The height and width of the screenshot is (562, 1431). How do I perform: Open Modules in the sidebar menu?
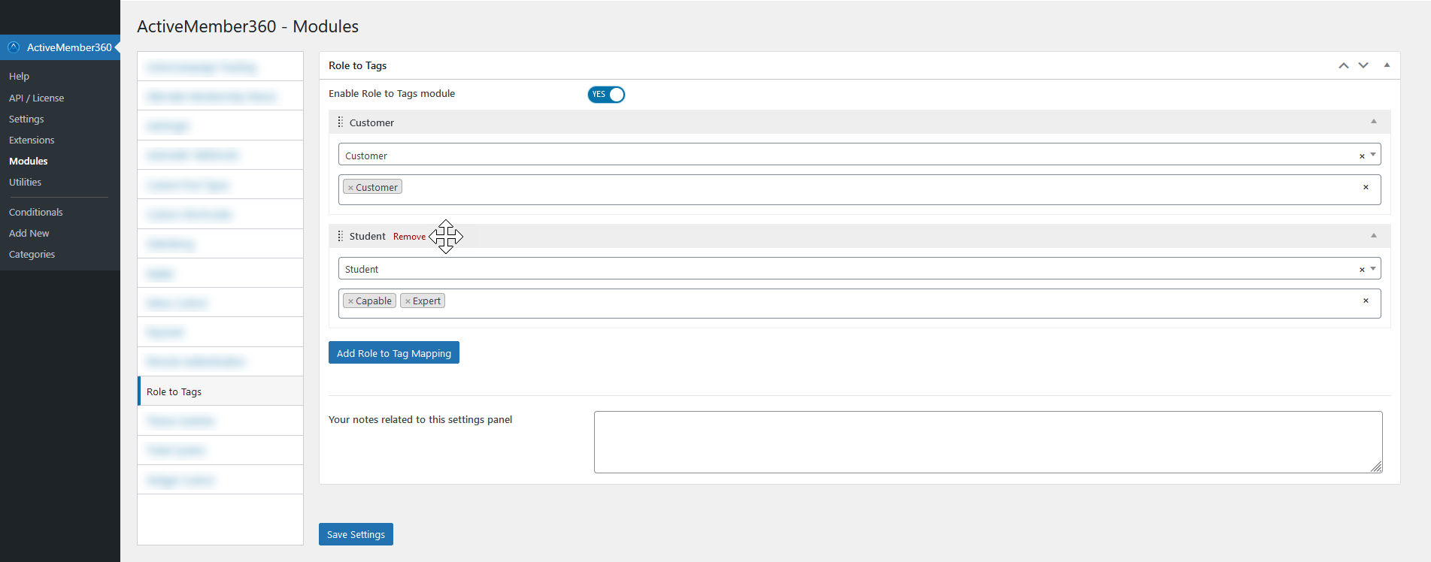29,161
